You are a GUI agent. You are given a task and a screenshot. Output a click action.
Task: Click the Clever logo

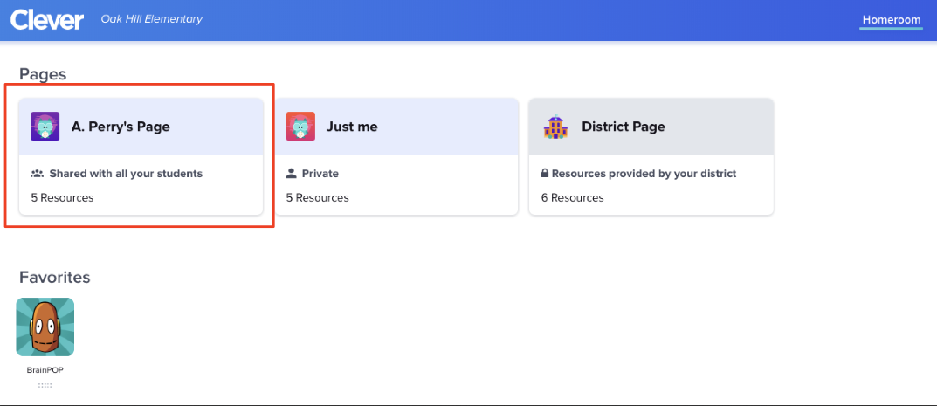47,20
